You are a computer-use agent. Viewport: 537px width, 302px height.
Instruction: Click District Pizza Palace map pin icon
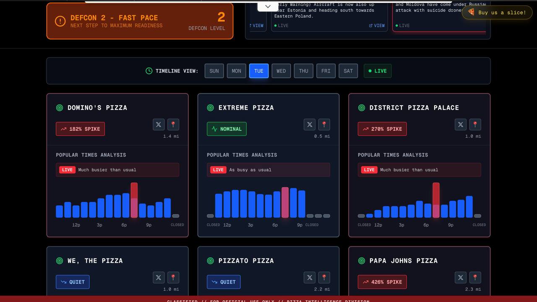click(475, 125)
